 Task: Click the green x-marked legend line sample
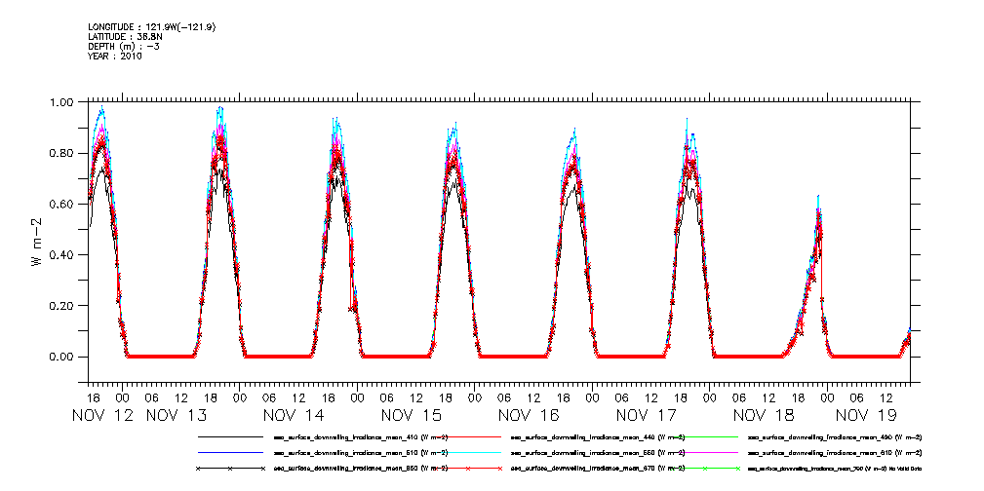point(705,469)
